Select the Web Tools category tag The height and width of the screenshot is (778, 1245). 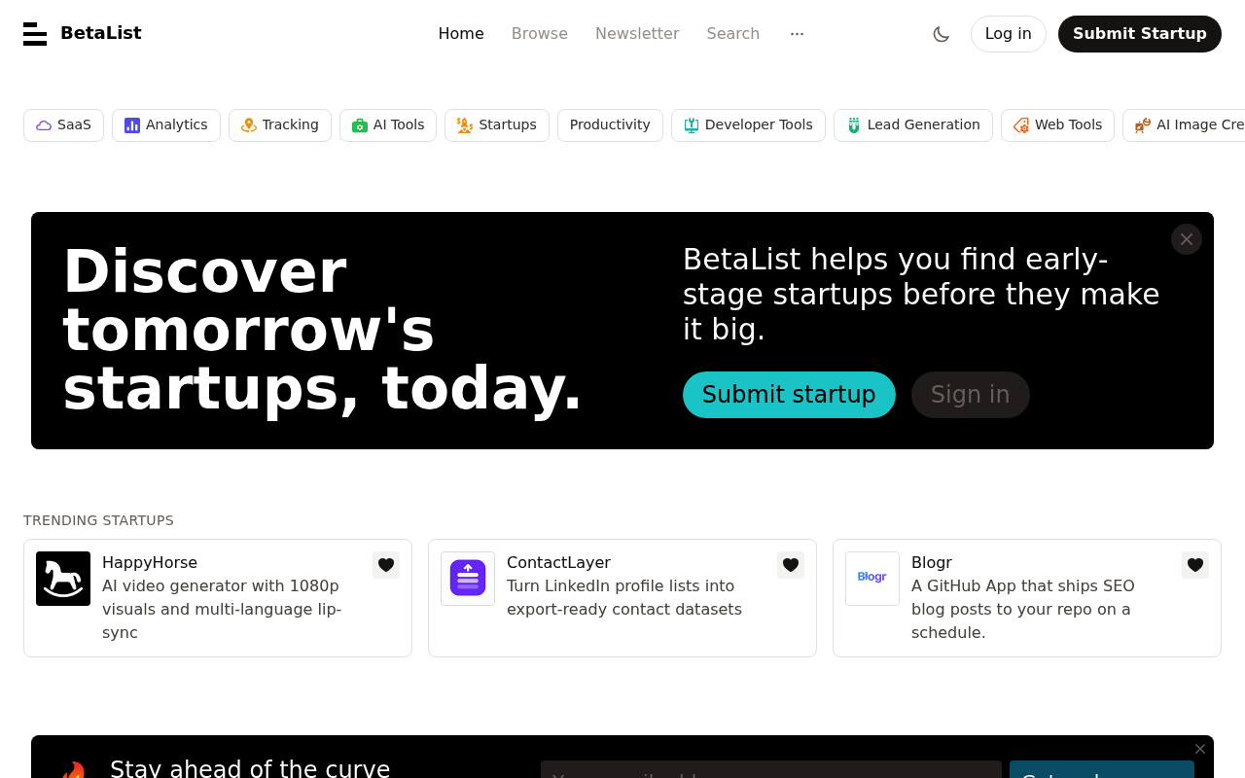(1057, 125)
